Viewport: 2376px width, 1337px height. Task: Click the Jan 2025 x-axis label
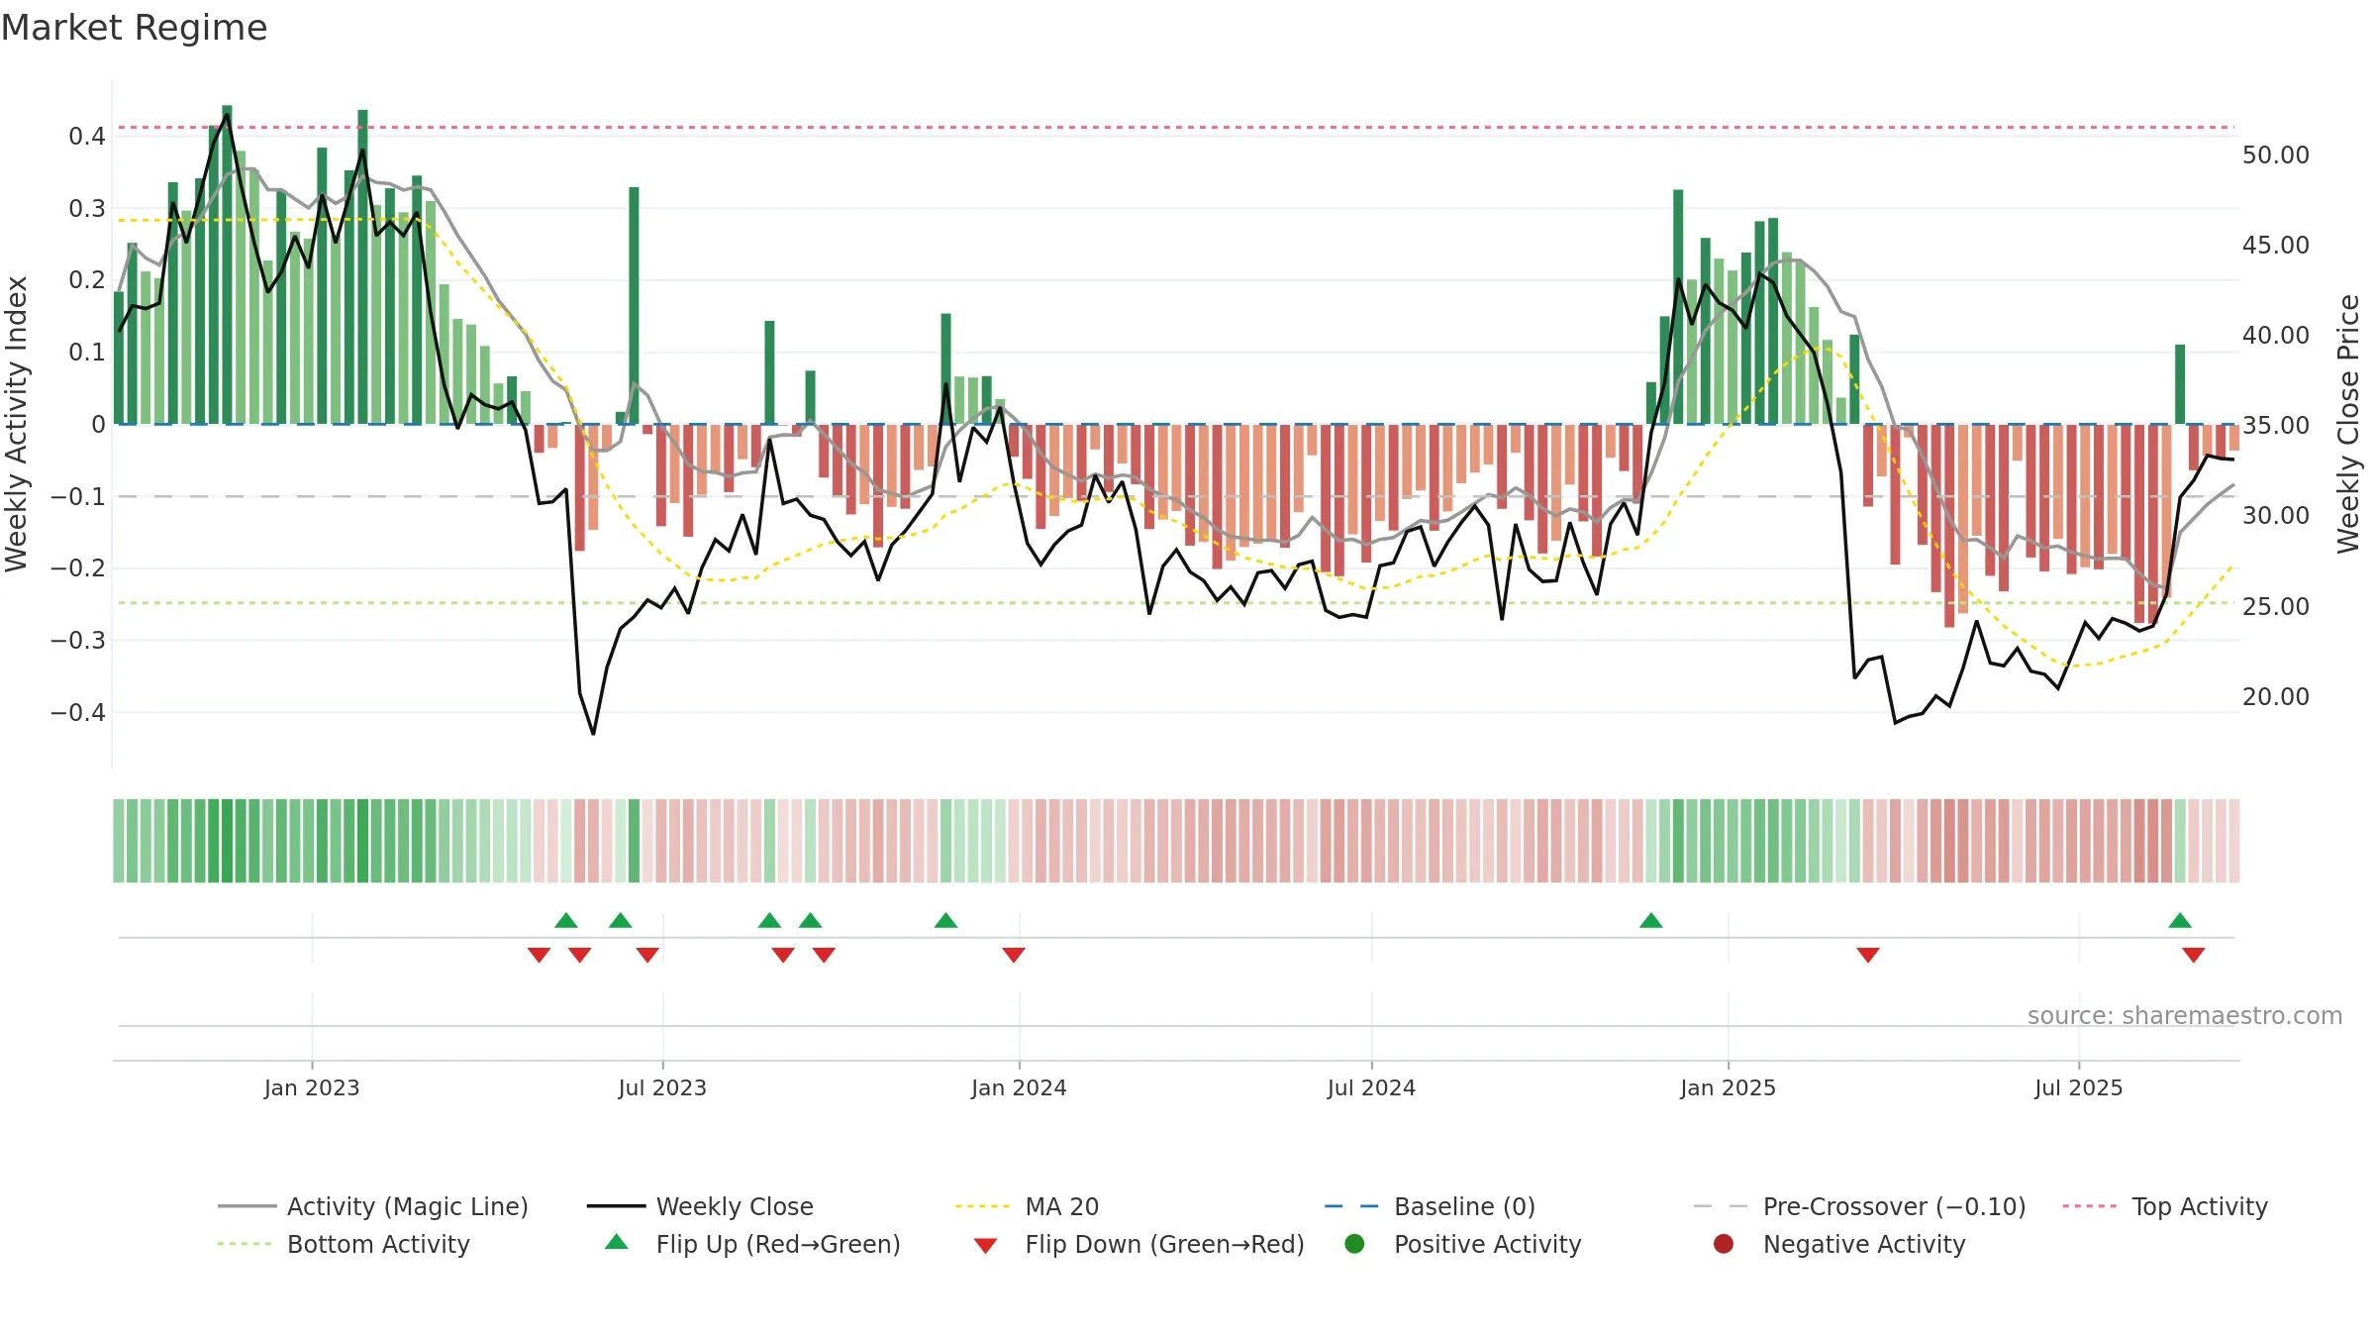tap(1728, 1087)
